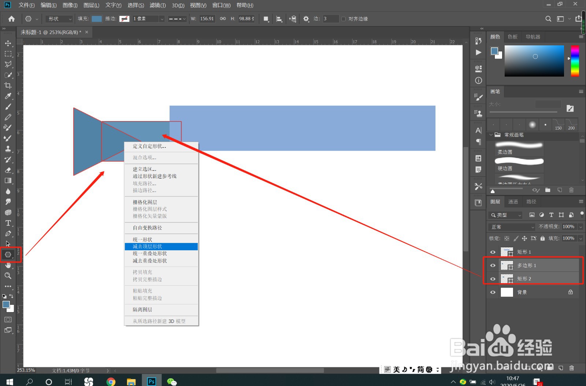Choose 栅格化图层 from context menu
Image resolution: width=586 pixels, height=386 pixels.
pos(161,202)
